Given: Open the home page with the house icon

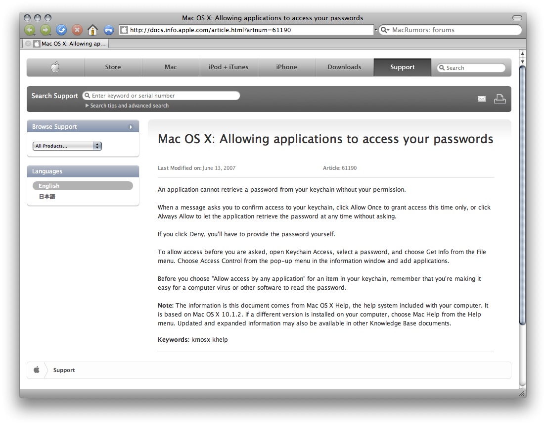Looking at the screenshot, I should point(92,30).
